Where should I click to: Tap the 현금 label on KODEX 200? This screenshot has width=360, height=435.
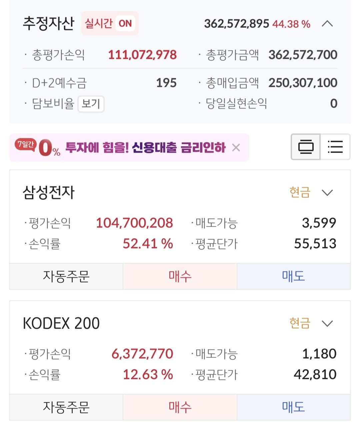[x=300, y=323]
